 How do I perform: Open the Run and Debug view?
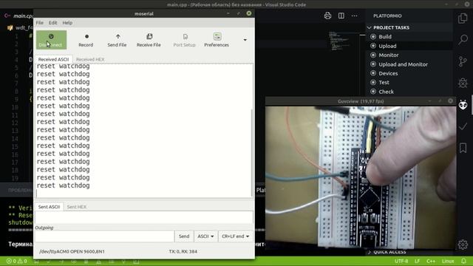(463, 83)
